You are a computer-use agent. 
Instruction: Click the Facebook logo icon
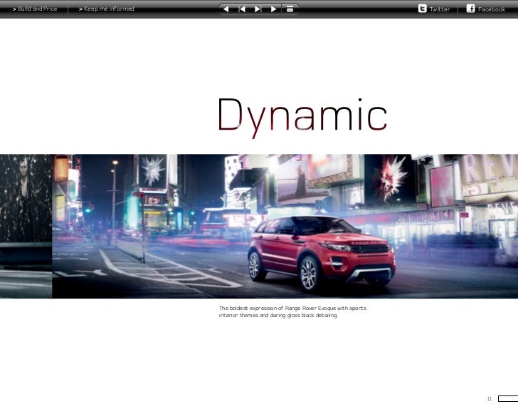point(471,9)
